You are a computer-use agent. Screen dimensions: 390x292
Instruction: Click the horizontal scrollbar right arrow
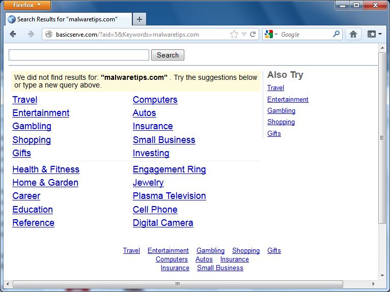coord(373,284)
